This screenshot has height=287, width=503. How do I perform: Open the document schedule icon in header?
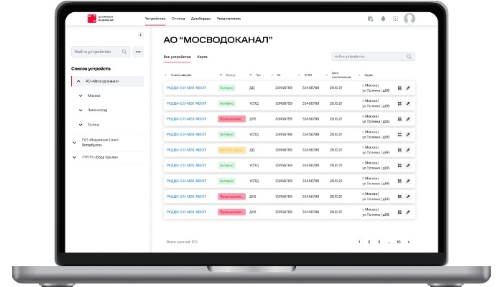tap(370, 19)
